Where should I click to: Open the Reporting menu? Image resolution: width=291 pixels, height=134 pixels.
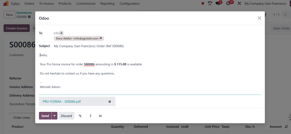tap(107, 3)
